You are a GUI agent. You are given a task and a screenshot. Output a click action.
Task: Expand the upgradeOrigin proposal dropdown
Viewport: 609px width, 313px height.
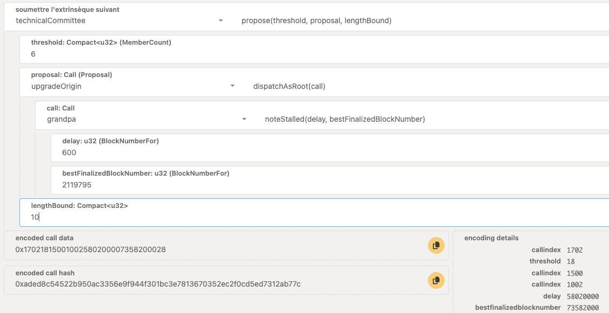(x=132, y=86)
